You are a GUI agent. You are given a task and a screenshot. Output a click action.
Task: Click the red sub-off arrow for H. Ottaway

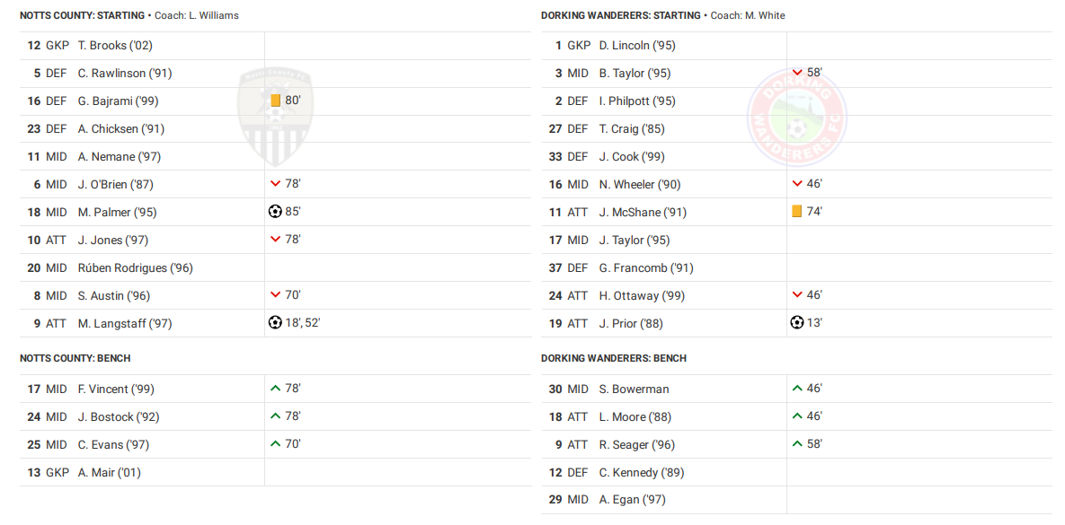pyautogui.click(x=797, y=295)
